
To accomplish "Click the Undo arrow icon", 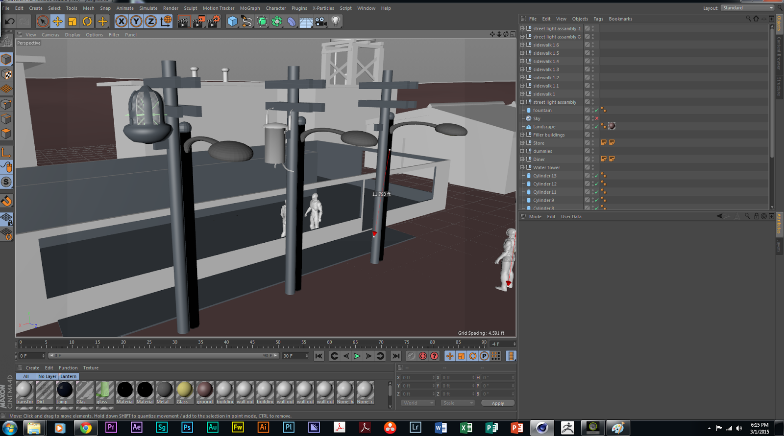I will point(9,21).
